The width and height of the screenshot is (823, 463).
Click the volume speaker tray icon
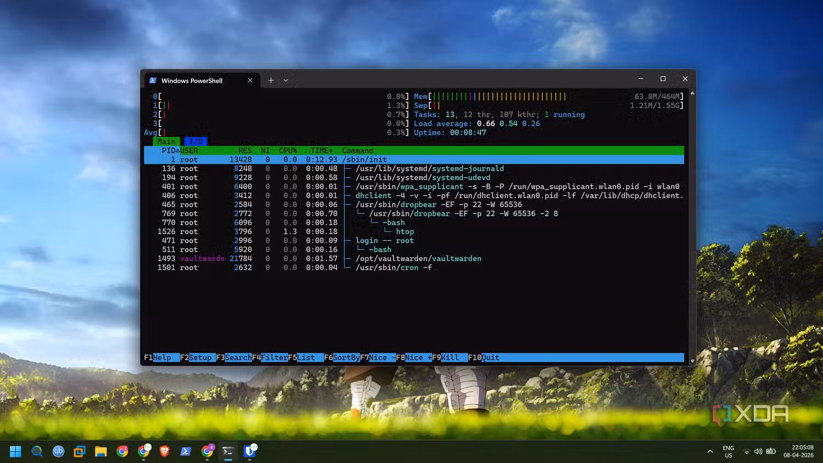[758, 451]
